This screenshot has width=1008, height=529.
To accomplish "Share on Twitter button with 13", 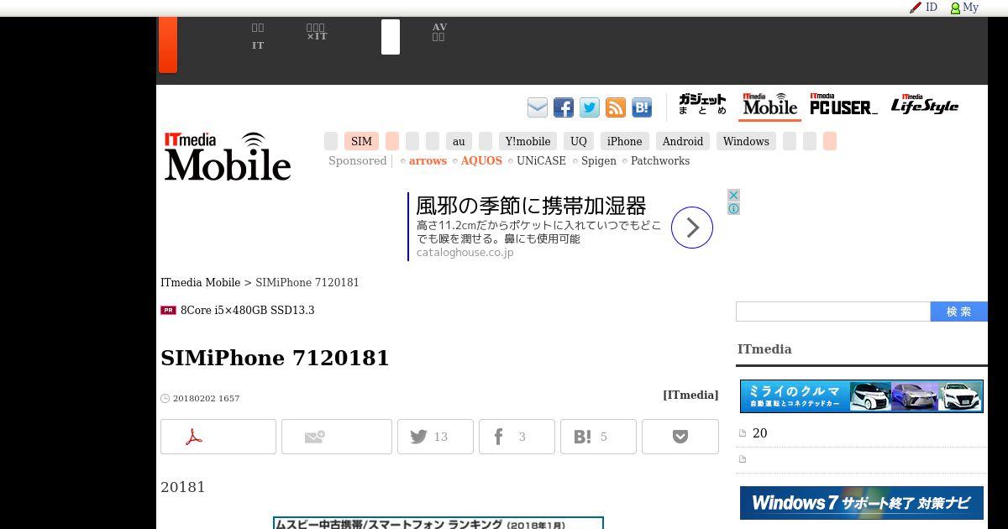I will click(x=435, y=437).
